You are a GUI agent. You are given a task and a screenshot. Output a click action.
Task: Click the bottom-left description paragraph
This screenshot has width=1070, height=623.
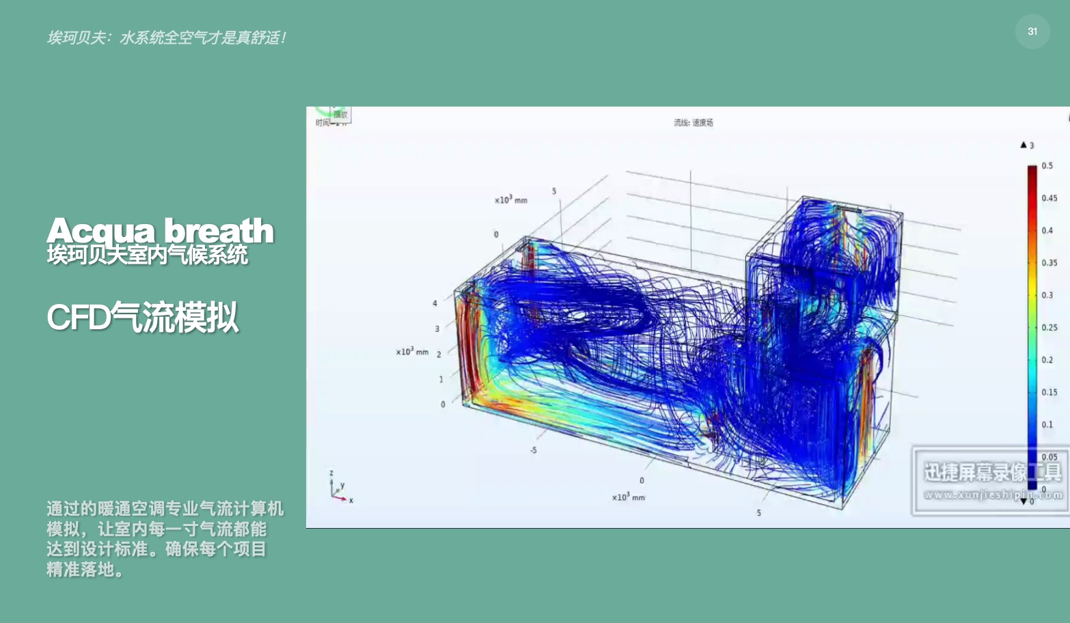[x=164, y=538]
